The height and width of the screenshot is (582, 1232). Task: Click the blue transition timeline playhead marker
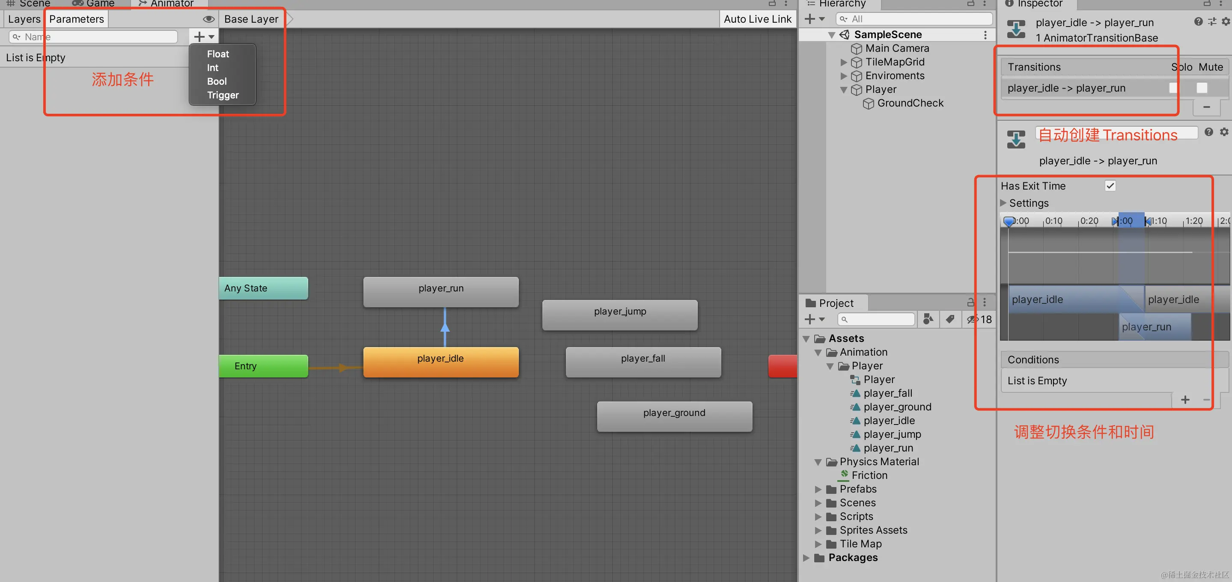coord(1009,221)
